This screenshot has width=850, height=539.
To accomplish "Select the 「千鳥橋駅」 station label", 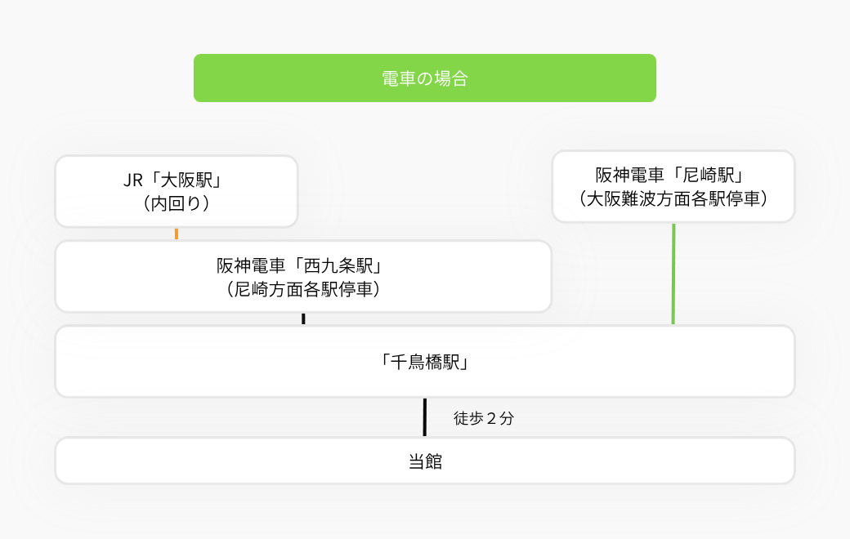I will coord(425,362).
